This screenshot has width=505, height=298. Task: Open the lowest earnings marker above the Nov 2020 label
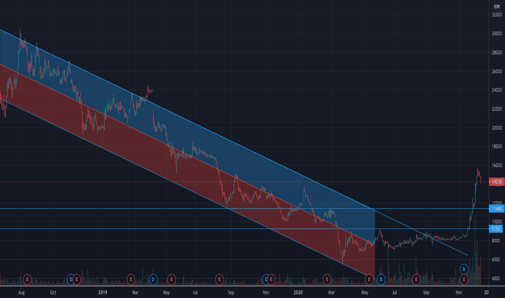tap(464, 280)
